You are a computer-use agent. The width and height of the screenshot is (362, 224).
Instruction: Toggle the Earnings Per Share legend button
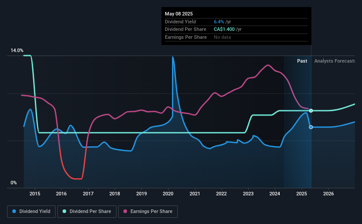[148, 212]
